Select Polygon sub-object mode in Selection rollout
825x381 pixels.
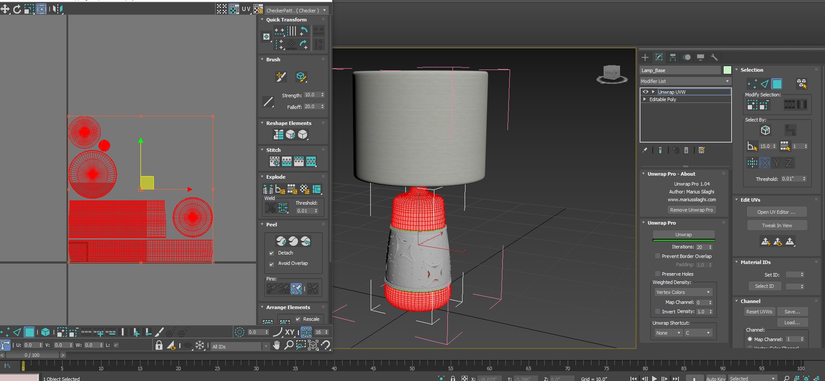tap(777, 84)
